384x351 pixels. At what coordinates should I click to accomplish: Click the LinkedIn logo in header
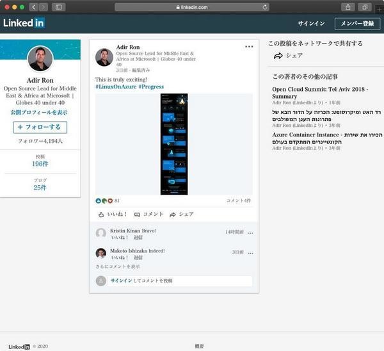(x=24, y=23)
